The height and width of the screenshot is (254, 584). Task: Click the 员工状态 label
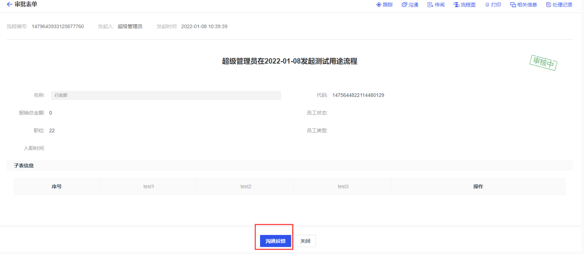tap(317, 113)
